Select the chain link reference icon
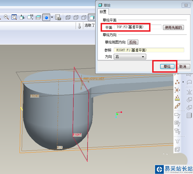 tap(177, 106)
